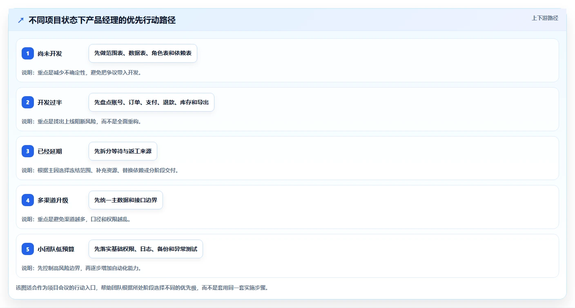This screenshot has height=308, width=575.
Task: Click the number 1 step badge
Action: pos(28,53)
